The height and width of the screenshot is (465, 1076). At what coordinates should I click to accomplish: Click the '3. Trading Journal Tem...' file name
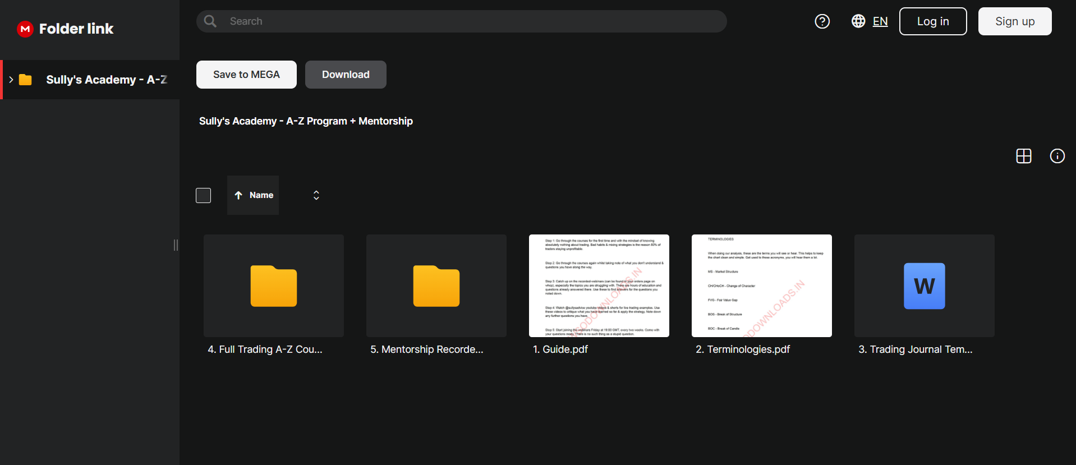click(916, 349)
